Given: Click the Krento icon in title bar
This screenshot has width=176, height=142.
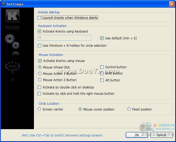Looking at the screenshot, I should point(3,4).
